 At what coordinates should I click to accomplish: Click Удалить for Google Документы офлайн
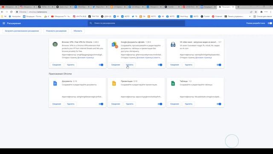point(130,65)
